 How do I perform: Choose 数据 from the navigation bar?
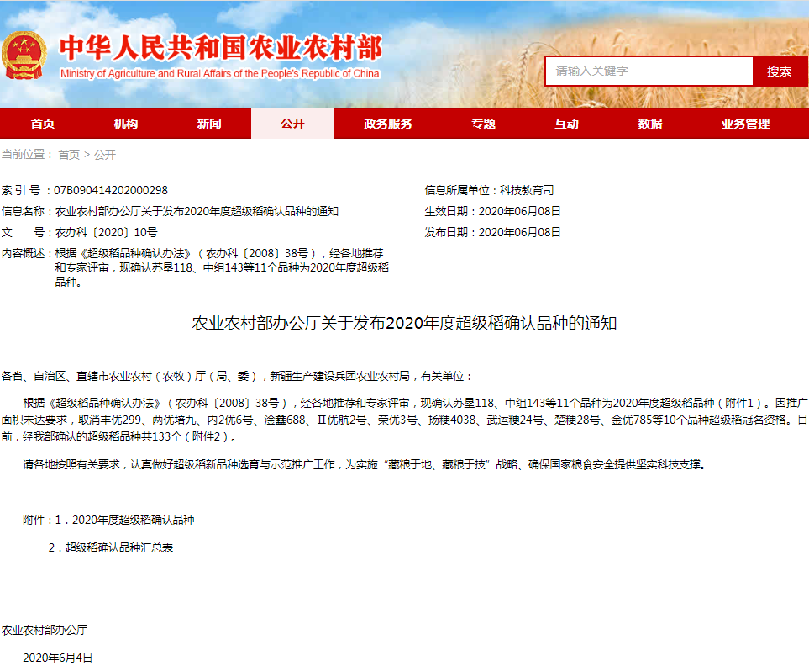click(649, 124)
